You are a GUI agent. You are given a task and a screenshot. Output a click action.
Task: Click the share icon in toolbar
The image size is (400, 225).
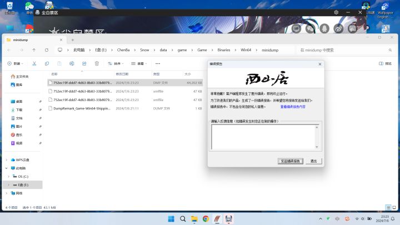point(84,63)
